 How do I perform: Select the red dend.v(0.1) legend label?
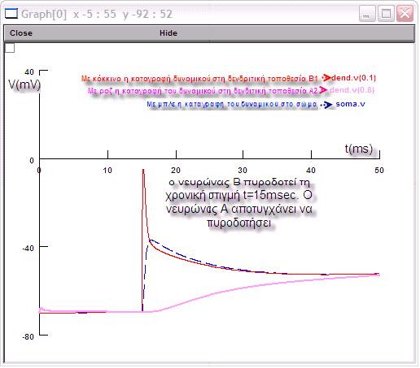click(353, 78)
